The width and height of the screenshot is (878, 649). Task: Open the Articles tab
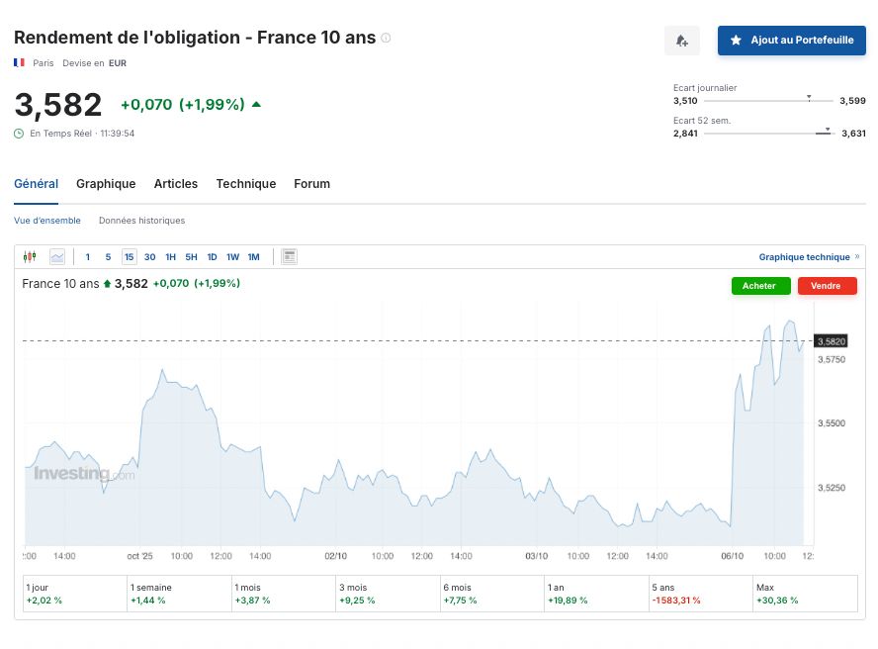176,184
